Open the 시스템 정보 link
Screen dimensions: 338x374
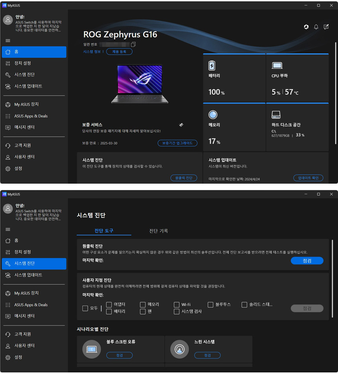point(92,52)
